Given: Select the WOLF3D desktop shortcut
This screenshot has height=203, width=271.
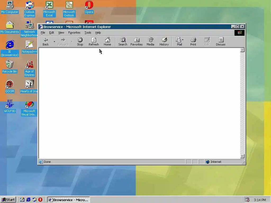Looking at the screenshot, I should point(10,106).
